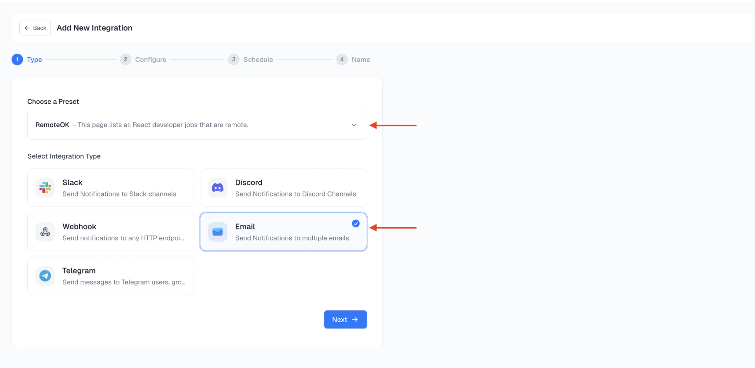Proceed with the Next button

pos(345,319)
